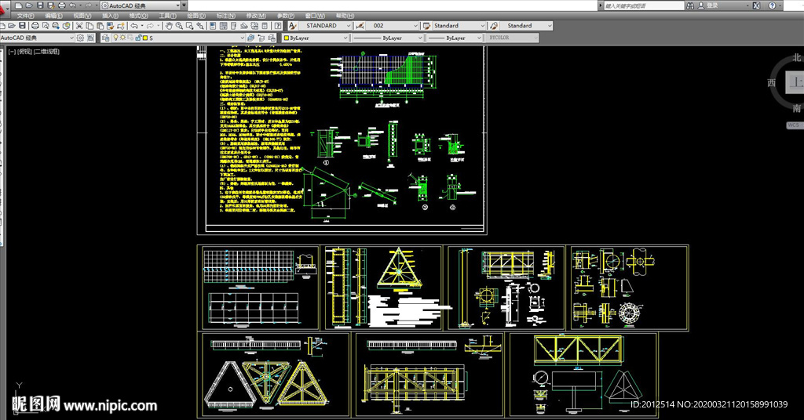
Task: Click the New file icon in quick access bar
Action: (x=18, y=5)
